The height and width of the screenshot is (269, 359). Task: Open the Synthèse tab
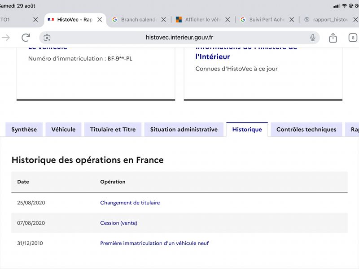(24, 130)
